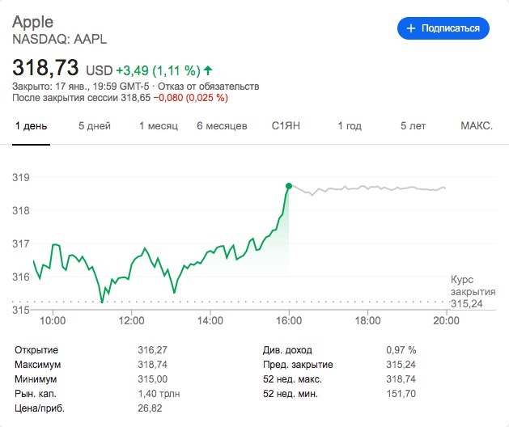Screen dimensions: 509x427
Task: Click the Apple company title
Action: pos(33,22)
